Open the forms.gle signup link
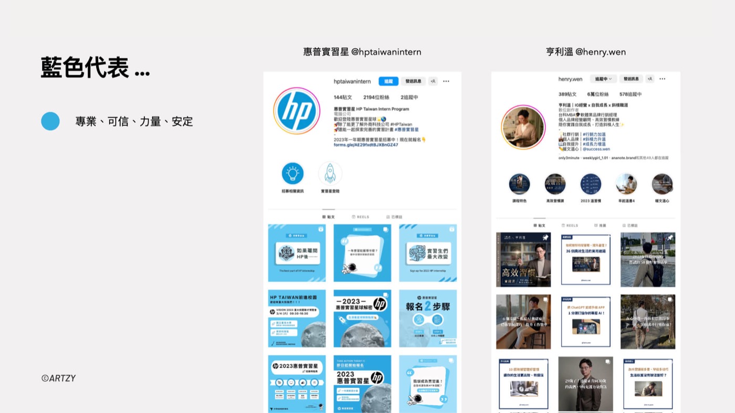The height and width of the screenshot is (413, 735). coord(366,145)
